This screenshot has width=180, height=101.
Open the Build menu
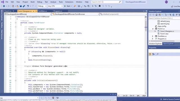click(x=33, y=2)
